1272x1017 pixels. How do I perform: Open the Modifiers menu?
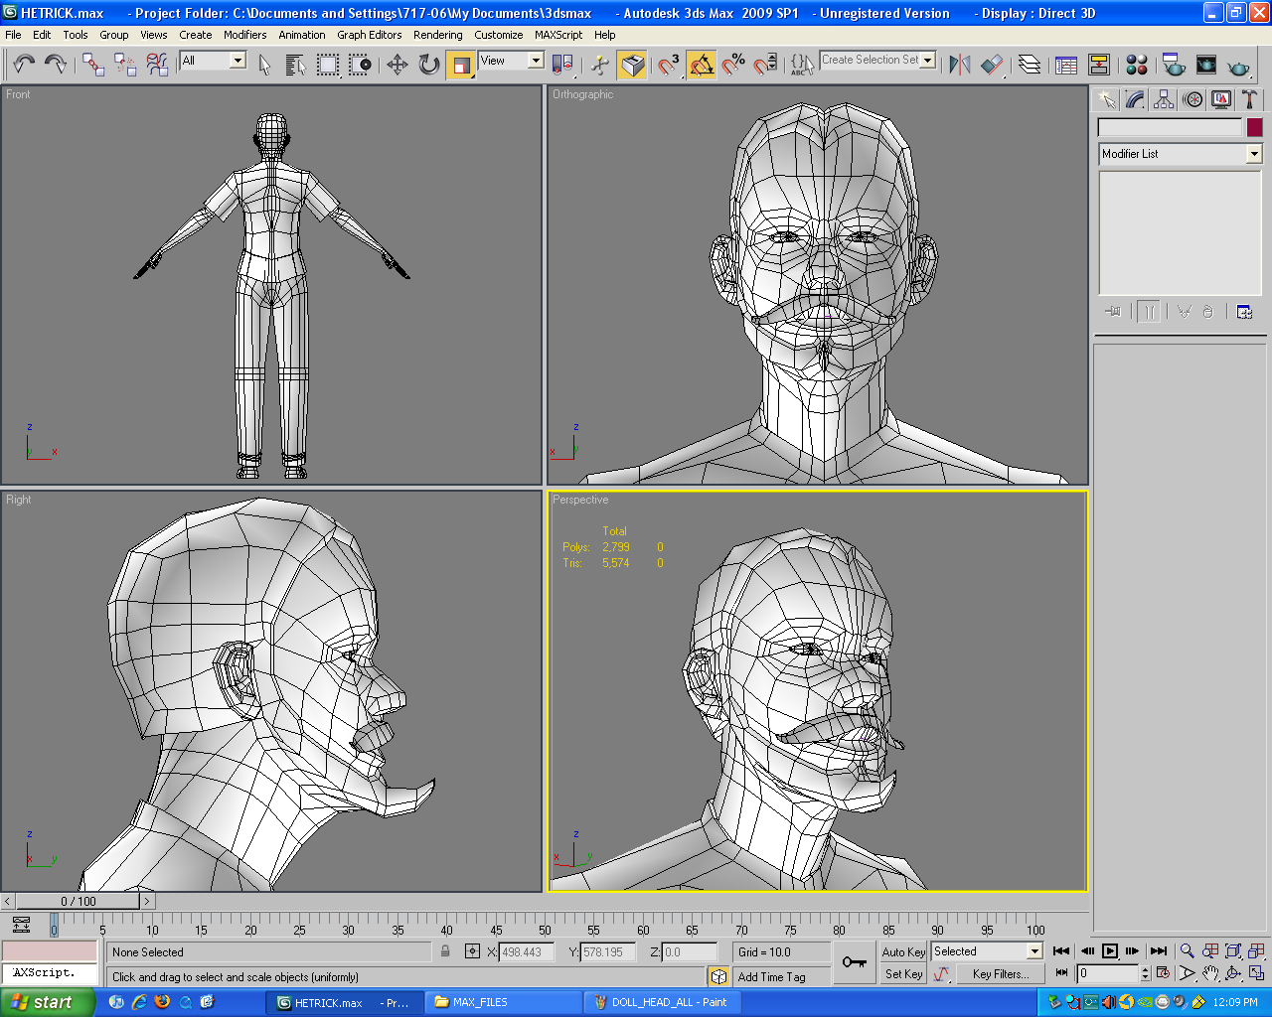pyautogui.click(x=244, y=35)
